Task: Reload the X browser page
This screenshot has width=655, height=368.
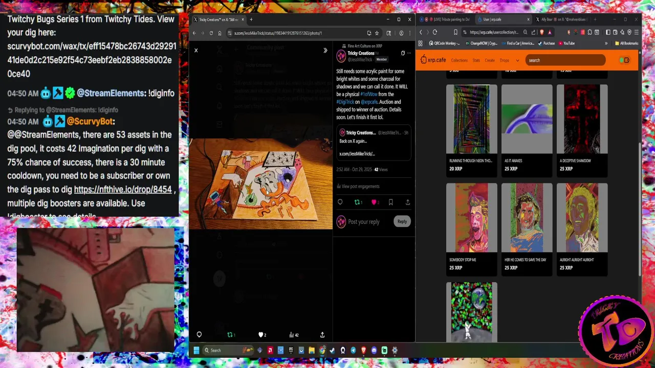Action: (211, 33)
